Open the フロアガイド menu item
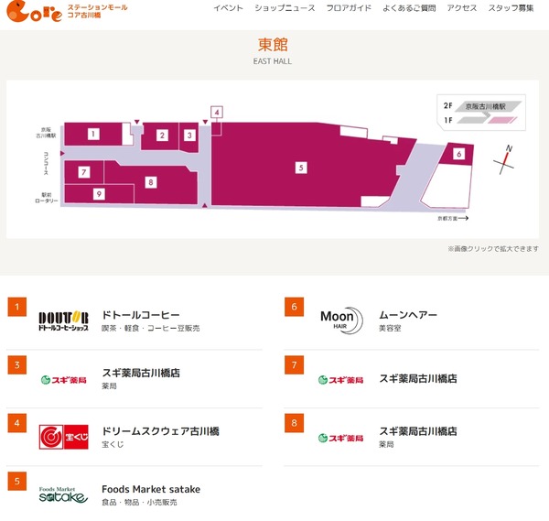 coord(349,8)
